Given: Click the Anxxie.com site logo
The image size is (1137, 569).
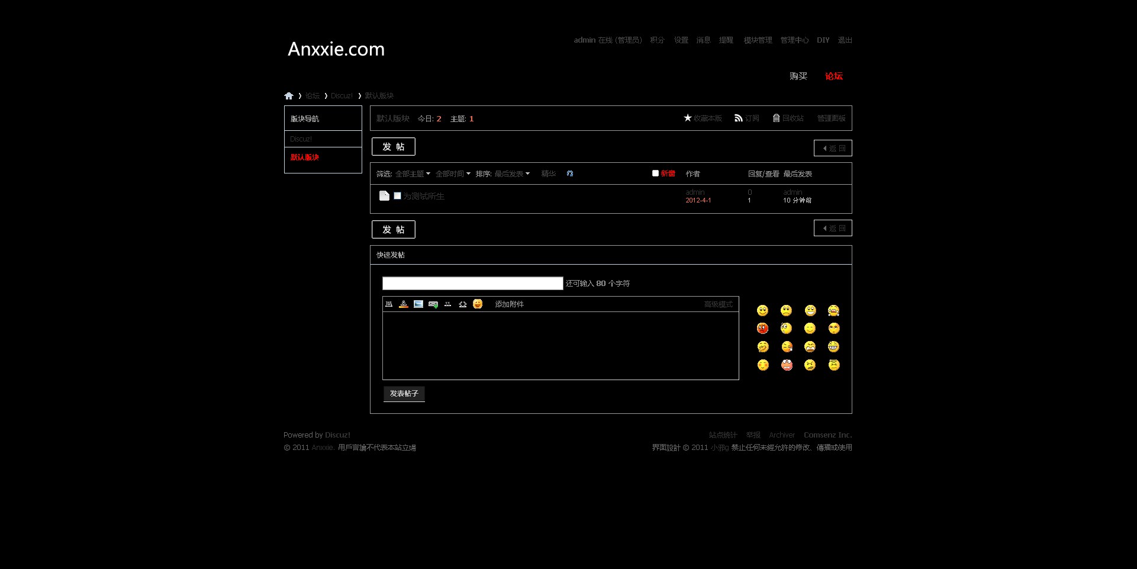Looking at the screenshot, I should tap(336, 49).
